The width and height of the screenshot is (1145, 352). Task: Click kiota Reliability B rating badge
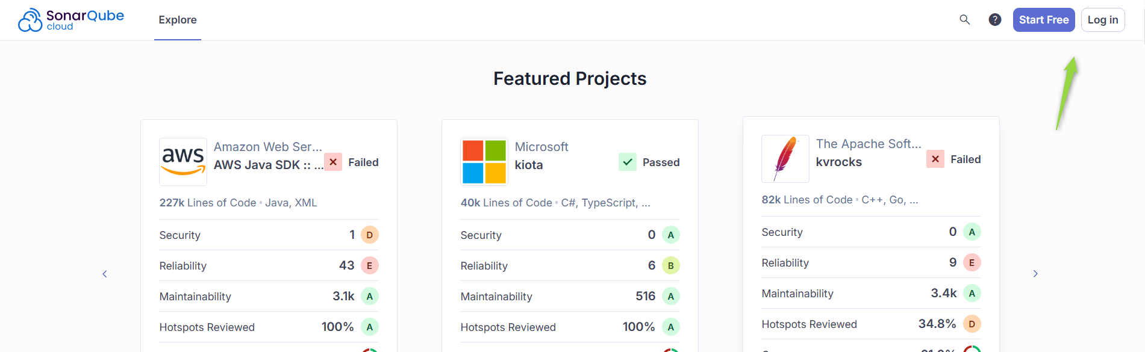(671, 265)
